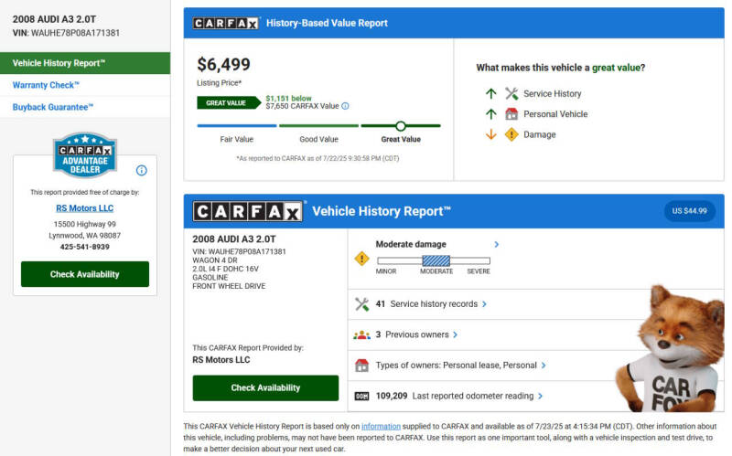Screen dimensions: 732x456
Task: Click the odometer icon by 109,209
Action: coord(361,396)
